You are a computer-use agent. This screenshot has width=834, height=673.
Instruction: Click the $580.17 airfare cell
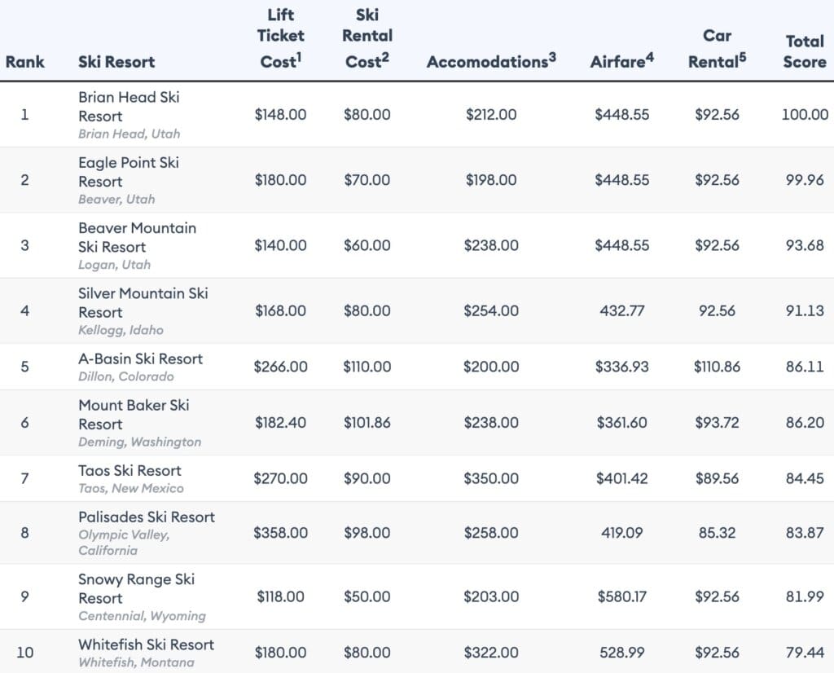click(621, 596)
